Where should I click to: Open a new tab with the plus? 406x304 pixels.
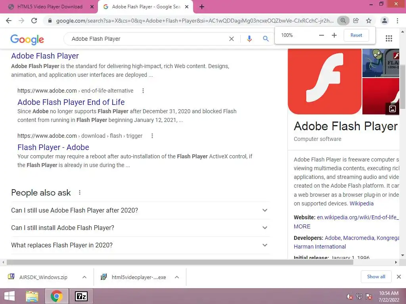pos(202,7)
